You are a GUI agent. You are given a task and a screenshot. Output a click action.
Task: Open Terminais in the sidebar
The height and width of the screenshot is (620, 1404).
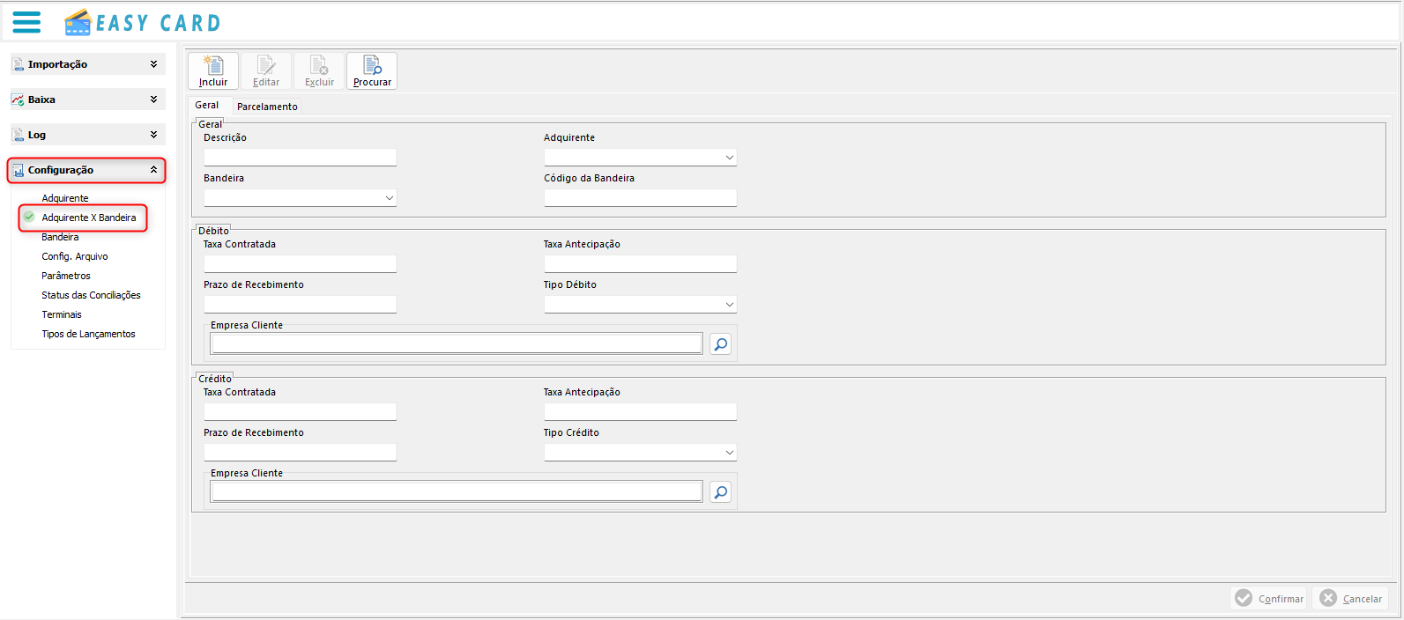point(62,314)
